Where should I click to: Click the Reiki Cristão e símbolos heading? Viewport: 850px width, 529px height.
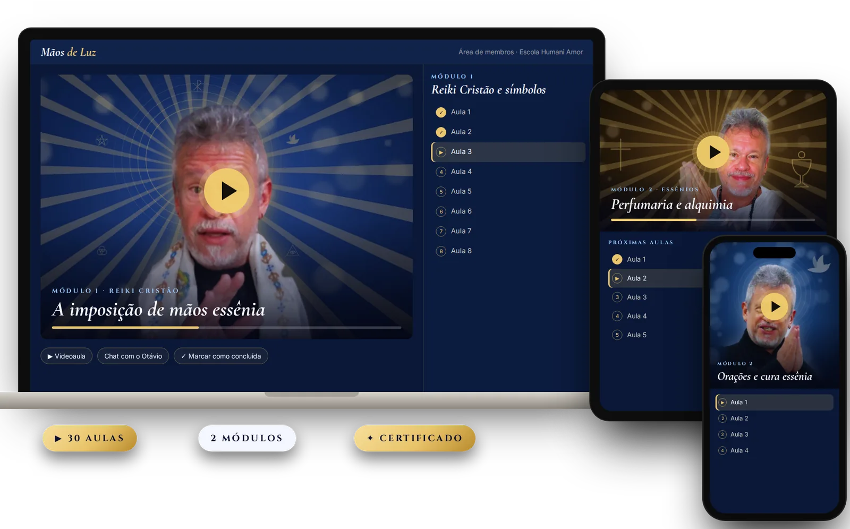(x=489, y=90)
